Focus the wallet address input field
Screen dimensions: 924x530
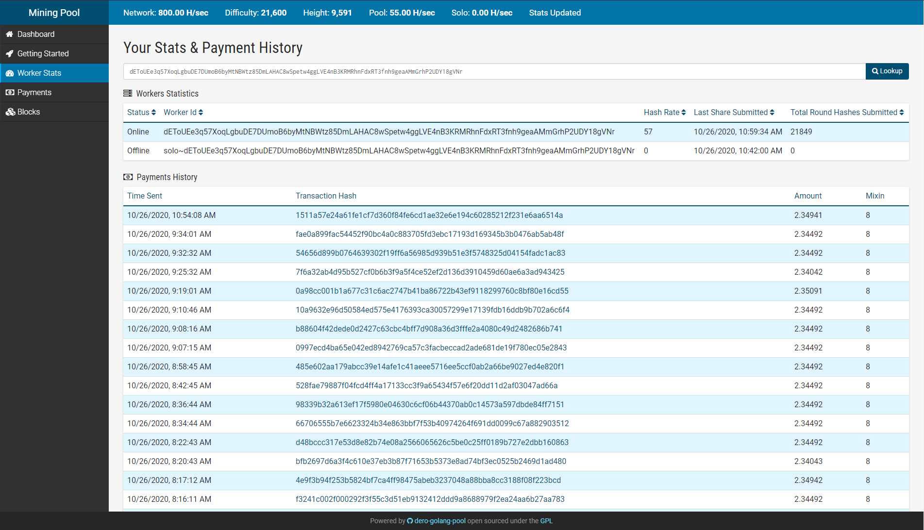coord(494,71)
